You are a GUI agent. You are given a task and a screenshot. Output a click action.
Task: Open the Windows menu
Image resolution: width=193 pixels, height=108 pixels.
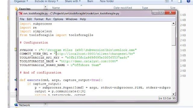(x=71, y=19)
